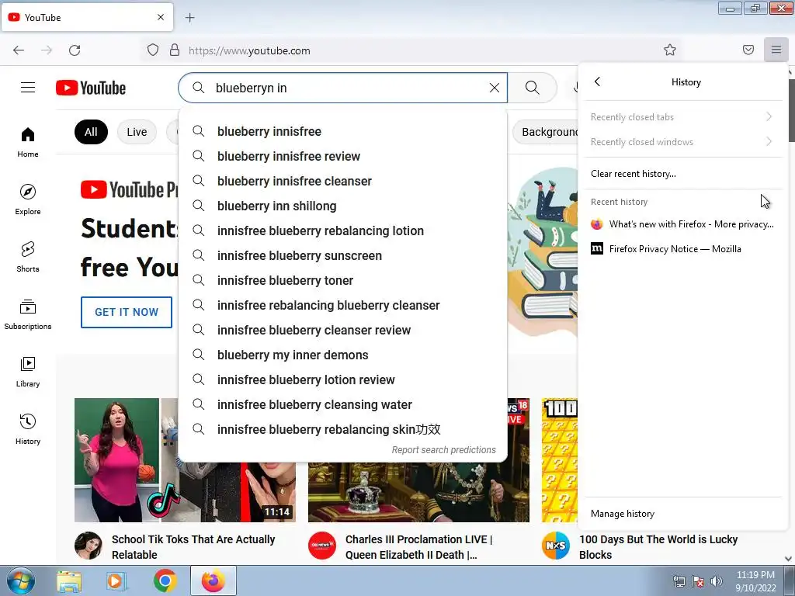Open Library in the YouTube sidebar
Viewport: 795px width, 596px height.
28,372
